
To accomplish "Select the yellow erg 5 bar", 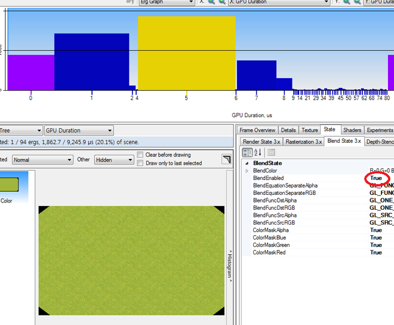I will pyautogui.click(x=187, y=53).
